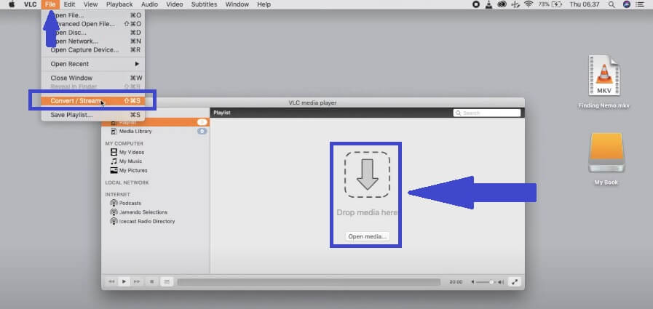Click the screen recording stop icon
This screenshot has height=309, width=653.
[x=476, y=4]
